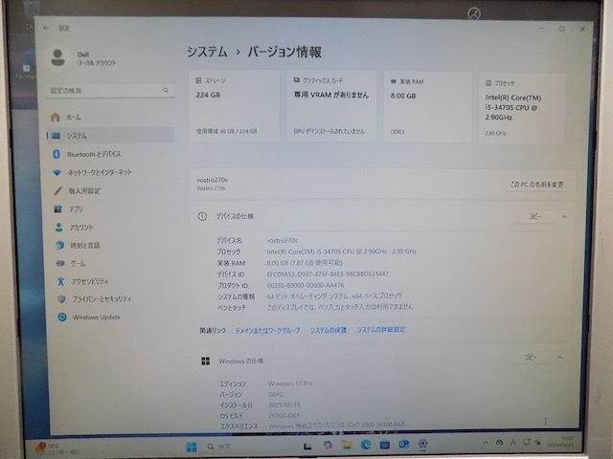Show hidden tray icons chevron
613x459 pixels.
[486, 443]
